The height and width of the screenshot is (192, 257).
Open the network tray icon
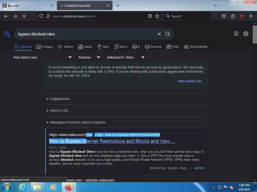[x=220, y=187]
